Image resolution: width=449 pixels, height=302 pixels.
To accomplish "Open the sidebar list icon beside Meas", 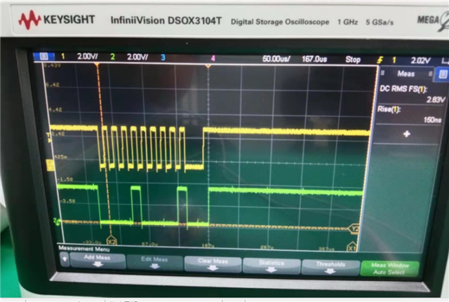I will [x=443, y=74].
